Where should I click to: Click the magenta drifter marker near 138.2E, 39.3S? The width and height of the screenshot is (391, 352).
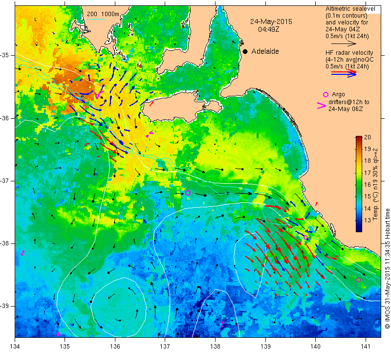pos(222,324)
